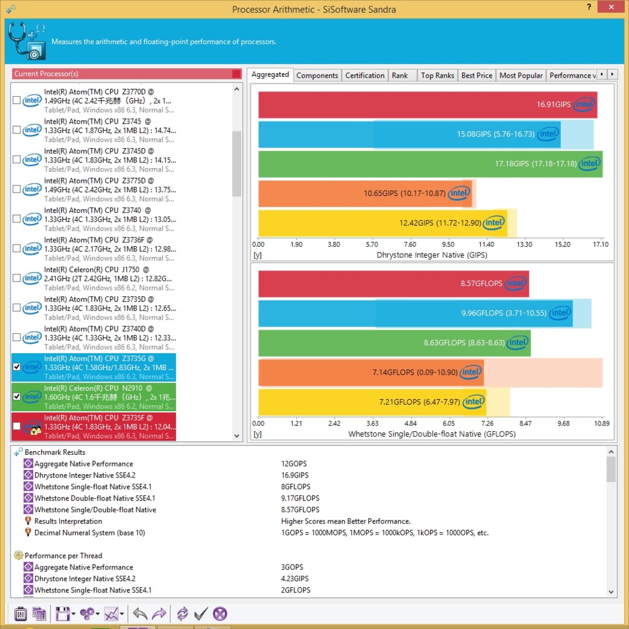Image resolution: width=629 pixels, height=629 pixels.
Task: Switch to the Aggregated tab
Action: (270, 75)
